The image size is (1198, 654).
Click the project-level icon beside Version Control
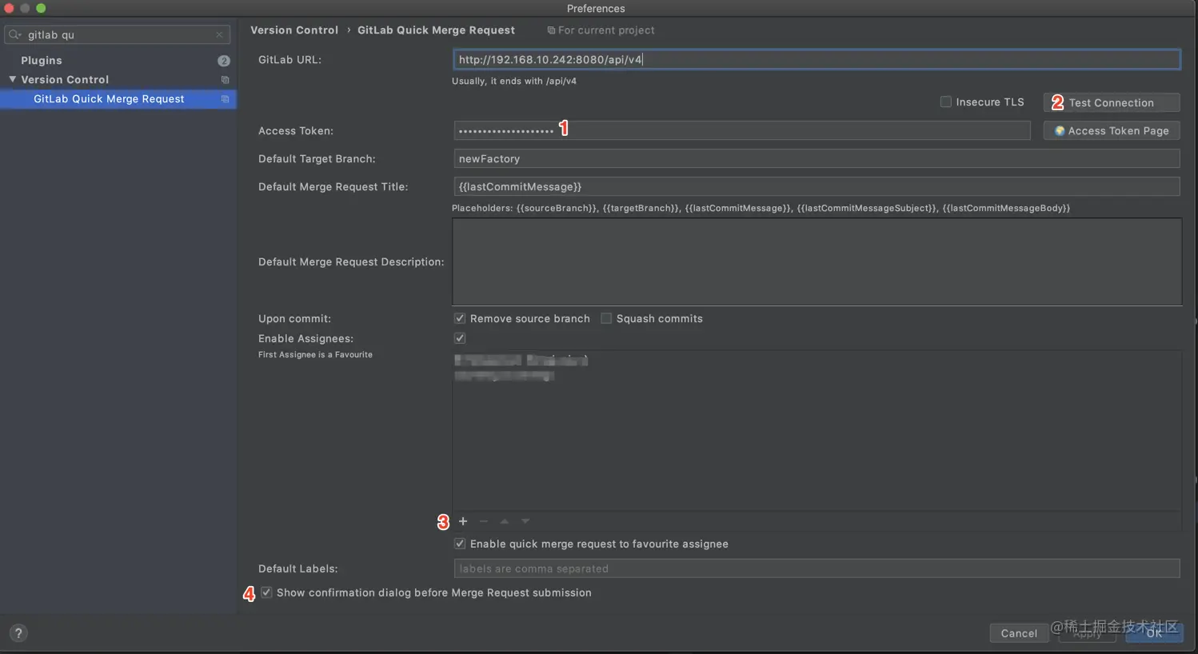click(x=225, y=80)
